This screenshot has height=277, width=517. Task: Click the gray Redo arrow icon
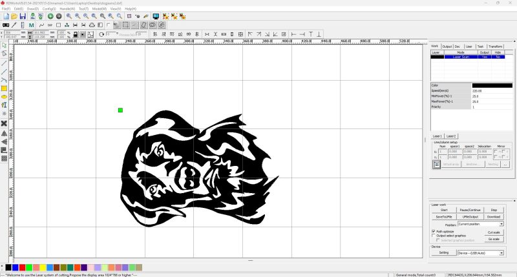tap(59, 16)
